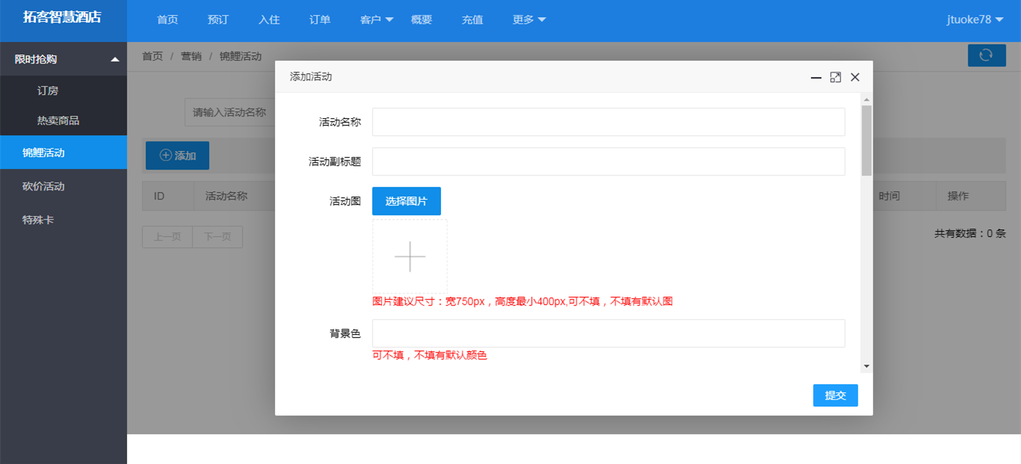Click the 提交 submit button

pyautogui.click(x=836, y=395)
